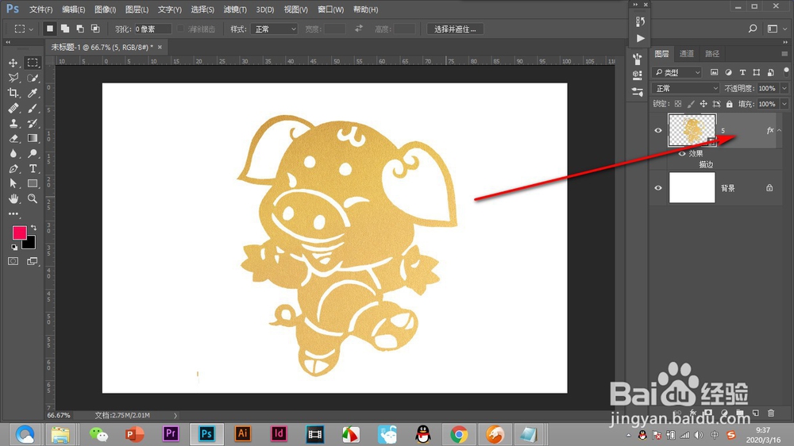Select the Spot Healing Brush tool
The height and width of the screenshot is (446, 794).
pyautogui.click(x=13, y=109)
